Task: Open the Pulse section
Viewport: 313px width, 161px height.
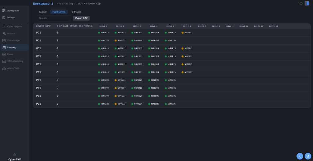Action: [10, 54]
